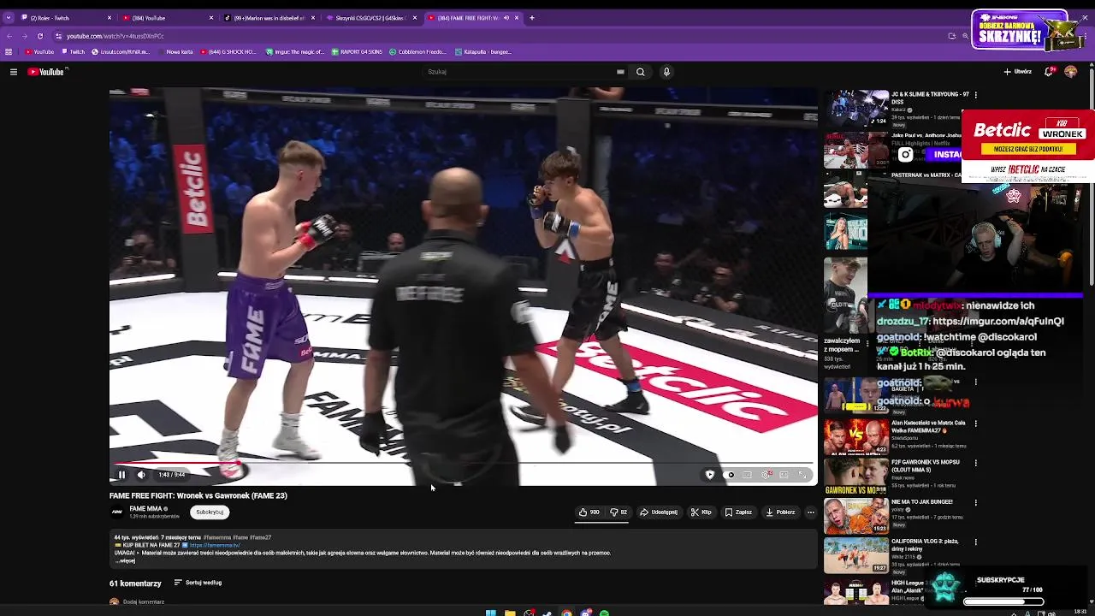Image resolution: width=1095 pixels, height=616 pixels.
Task: Open a new browser tab
Action: (532, 18)
